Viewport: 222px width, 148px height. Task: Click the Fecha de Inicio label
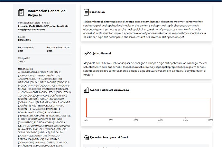[x=26, y=47]
